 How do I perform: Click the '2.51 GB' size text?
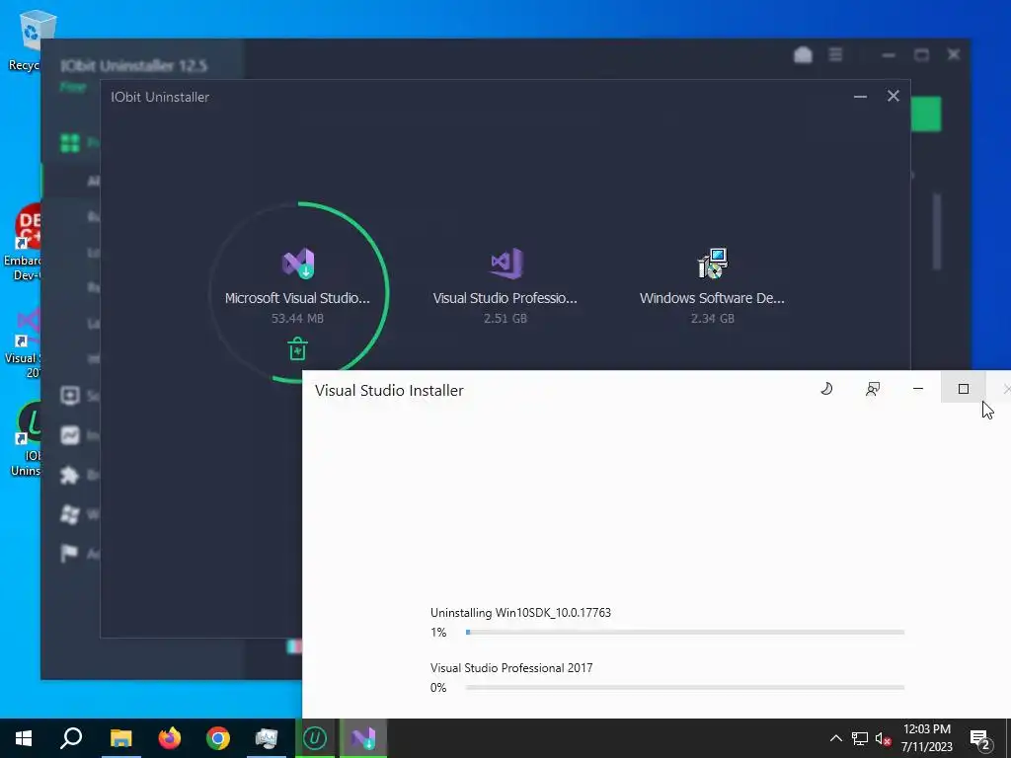click(505, 319)
